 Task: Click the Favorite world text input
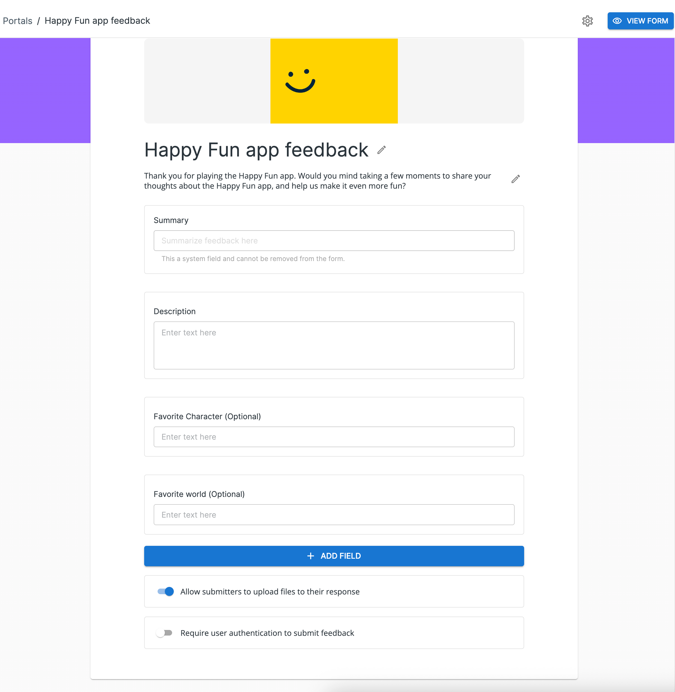coord(334,514)
